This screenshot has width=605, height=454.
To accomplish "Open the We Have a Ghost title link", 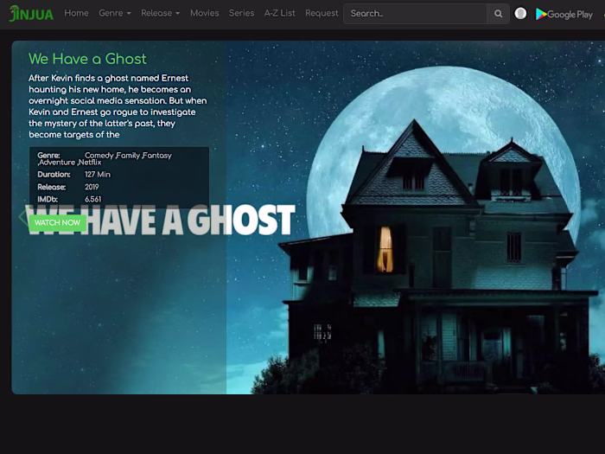I will pyautogui.click(x=87, y=59).
